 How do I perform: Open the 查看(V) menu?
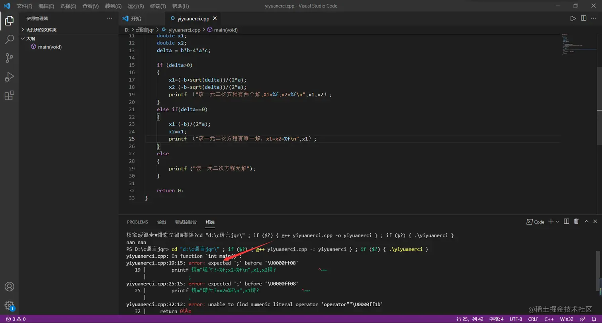pos(90,6)
